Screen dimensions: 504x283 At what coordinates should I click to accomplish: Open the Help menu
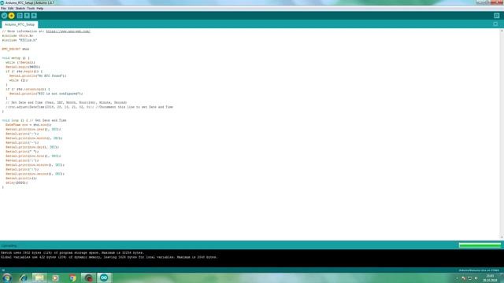(40, 9)
